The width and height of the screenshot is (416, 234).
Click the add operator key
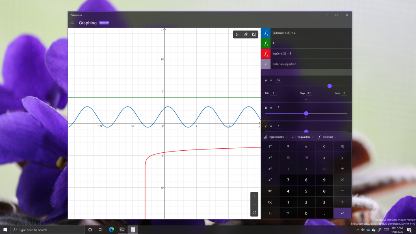point(342,202)
